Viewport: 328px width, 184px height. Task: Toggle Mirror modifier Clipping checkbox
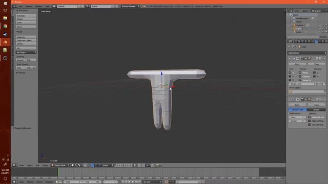tap(300, 76)
